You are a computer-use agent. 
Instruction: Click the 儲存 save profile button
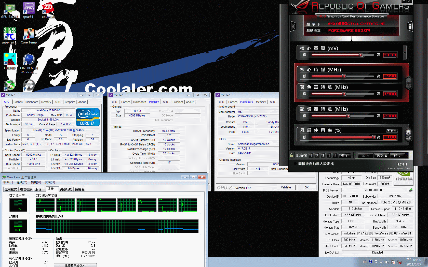[x=345, y=155]
